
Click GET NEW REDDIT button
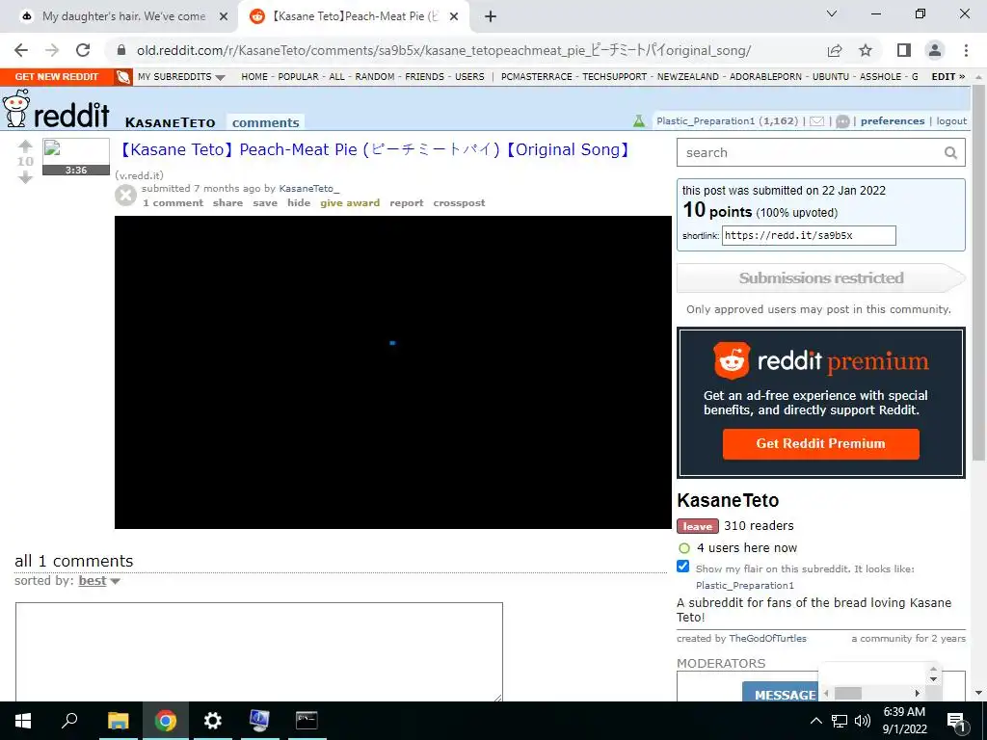[x=57, y=77]
